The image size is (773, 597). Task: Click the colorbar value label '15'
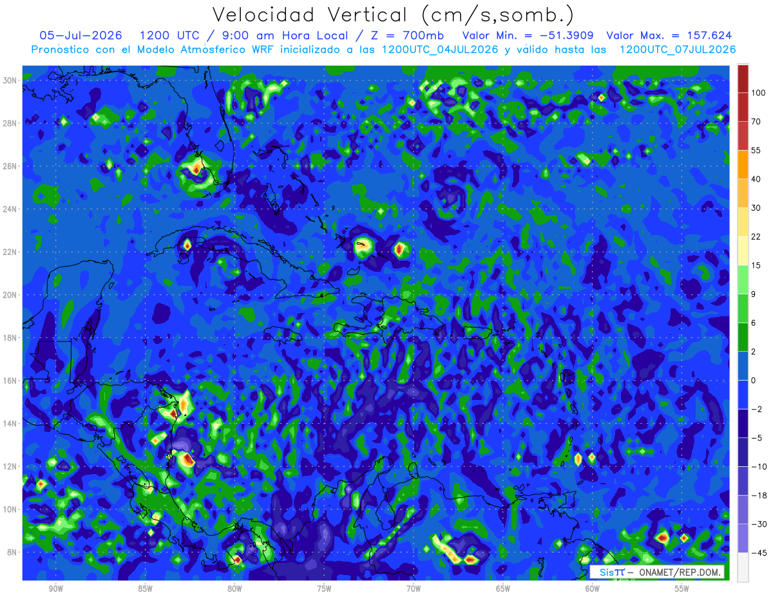tap(756, 265)
